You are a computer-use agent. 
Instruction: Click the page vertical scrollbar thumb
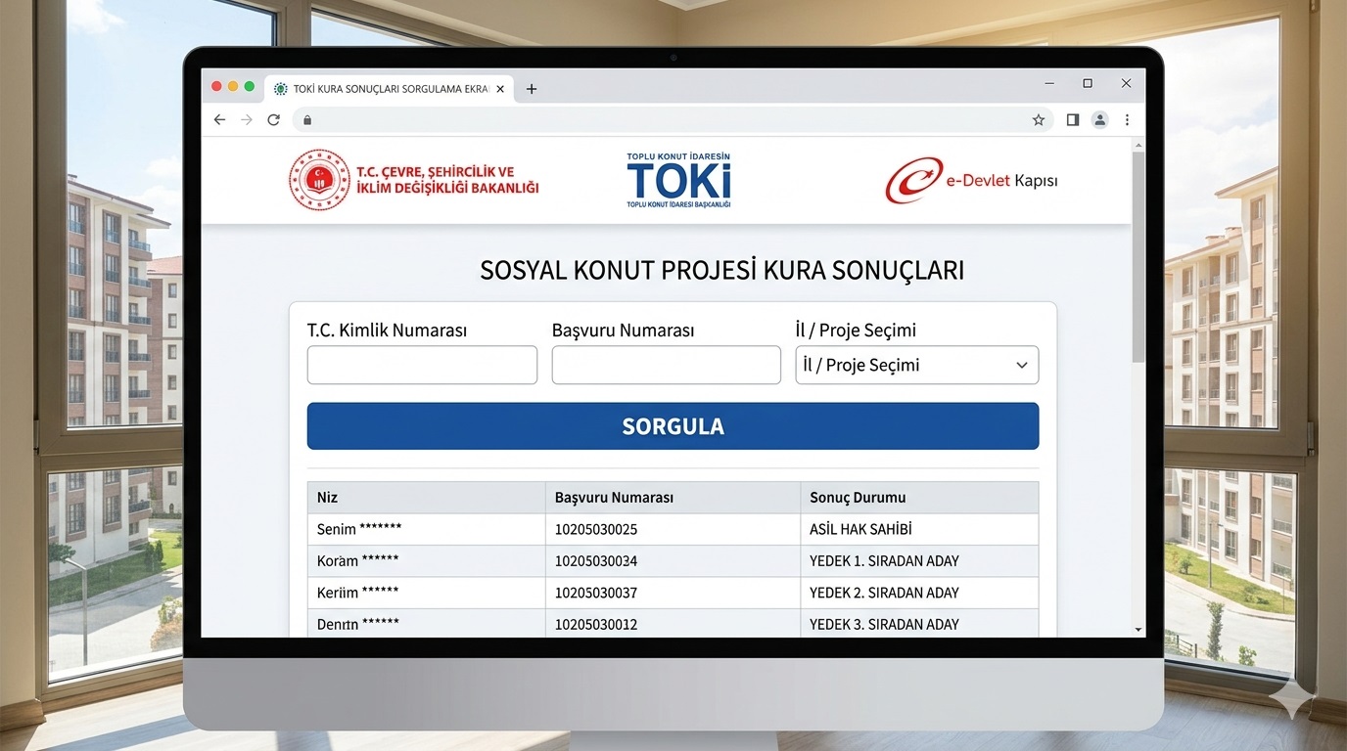click(1138, 256)
